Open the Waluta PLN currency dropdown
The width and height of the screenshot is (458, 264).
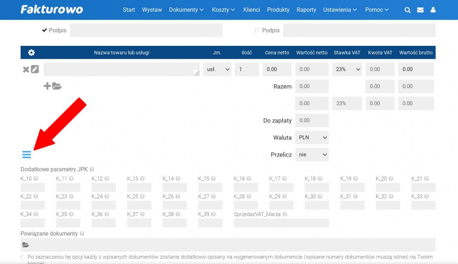(312, 137)
